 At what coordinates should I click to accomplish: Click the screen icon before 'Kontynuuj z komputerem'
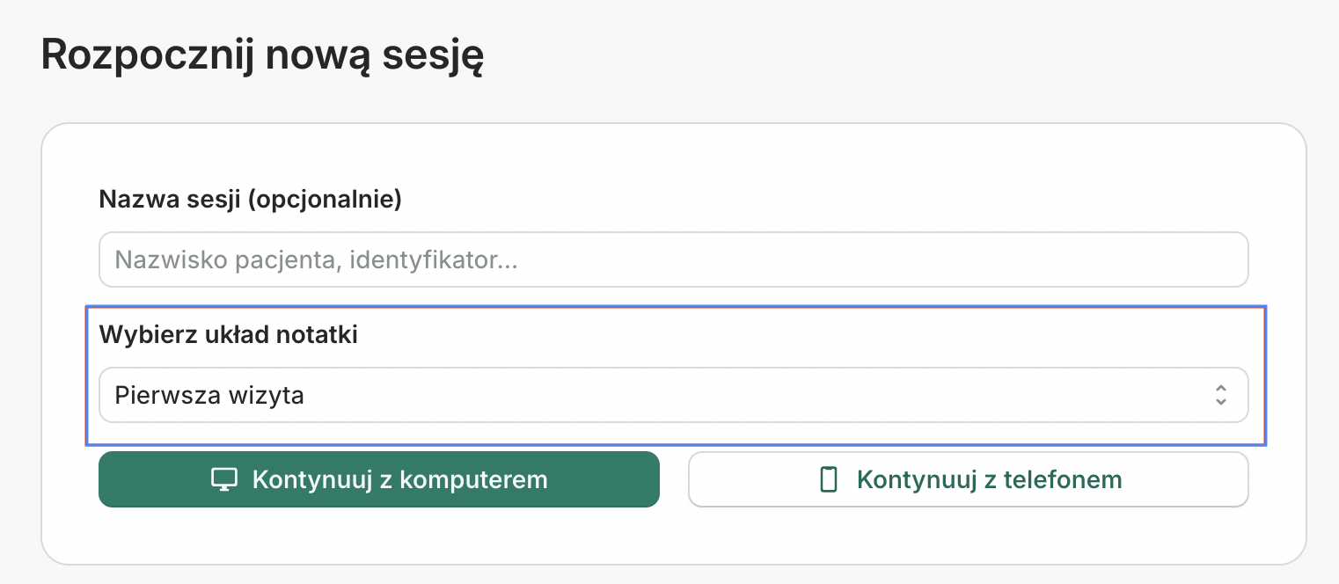click(x=225, y=479)
